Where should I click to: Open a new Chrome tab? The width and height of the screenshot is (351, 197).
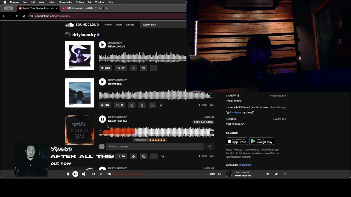pyautogui.click(x=107, y=8)
